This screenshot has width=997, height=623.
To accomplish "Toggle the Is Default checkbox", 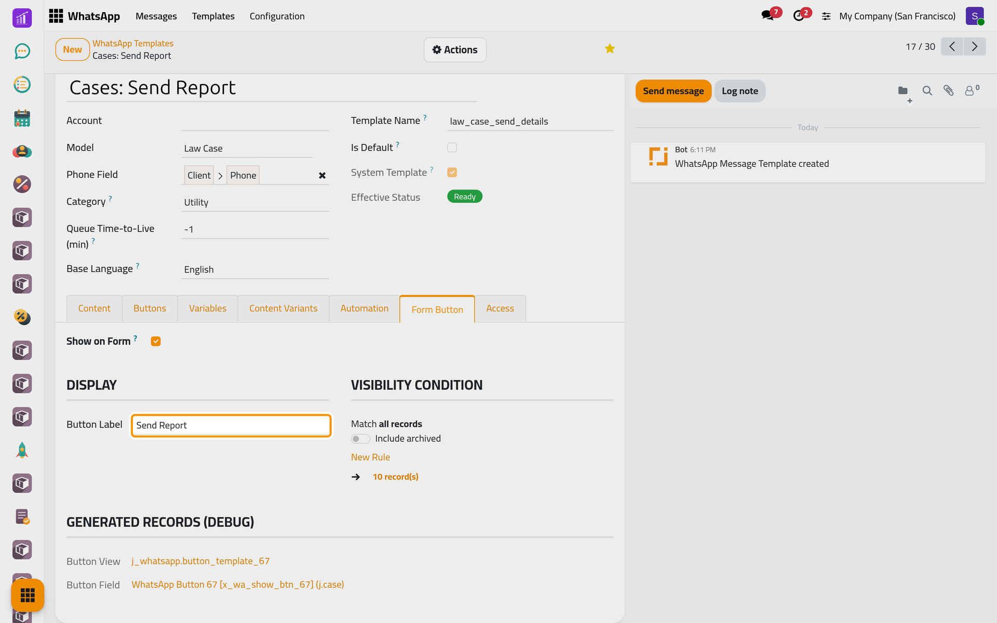I will coord(452,147).
